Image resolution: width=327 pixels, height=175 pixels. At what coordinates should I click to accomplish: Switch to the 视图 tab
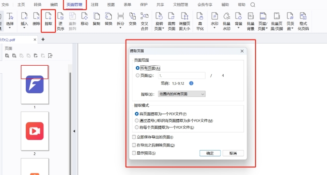click(111, 4)
